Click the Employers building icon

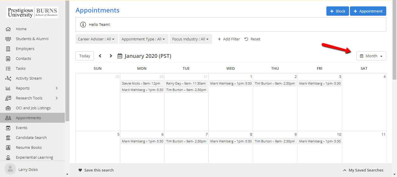pyautogui.click(x=8, y=49)
